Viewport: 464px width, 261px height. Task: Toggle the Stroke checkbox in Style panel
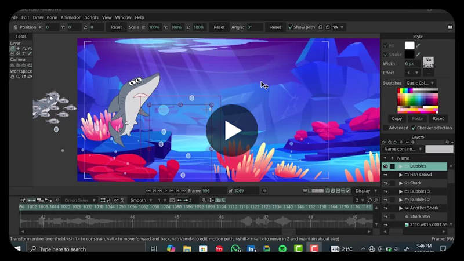point(385,55)
